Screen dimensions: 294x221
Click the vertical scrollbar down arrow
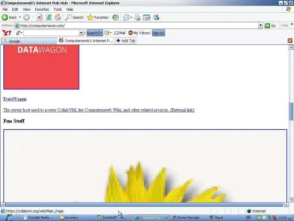(x=291, y=200)
